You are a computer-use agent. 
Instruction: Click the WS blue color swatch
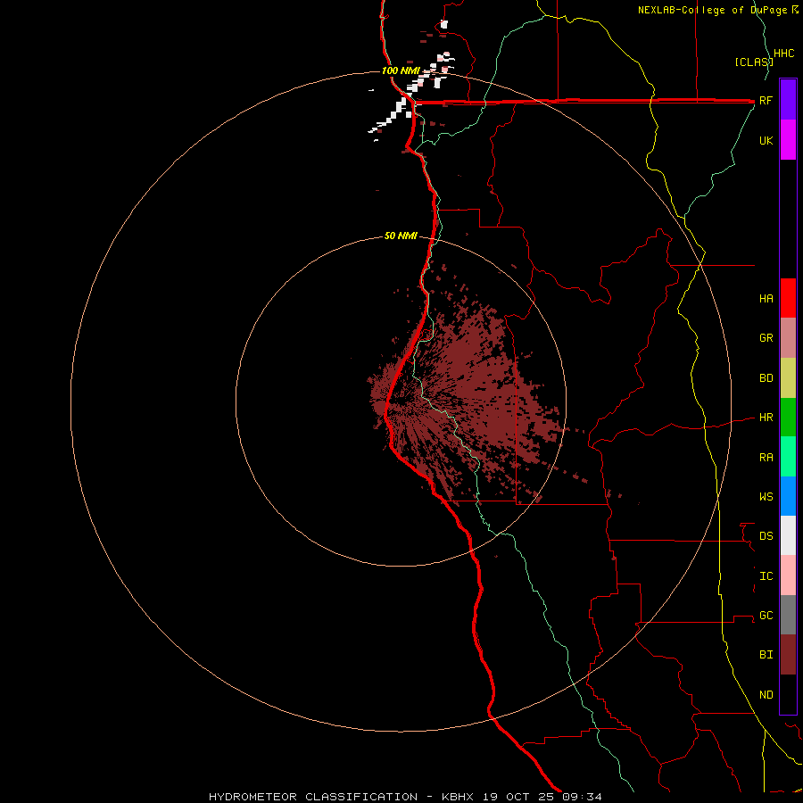point(788,496)
